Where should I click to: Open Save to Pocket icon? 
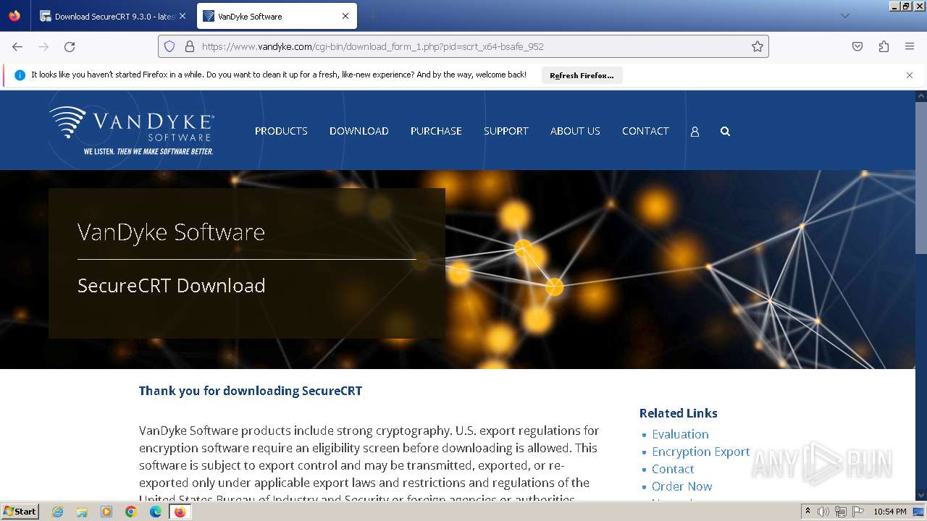(x=857, y=46)
